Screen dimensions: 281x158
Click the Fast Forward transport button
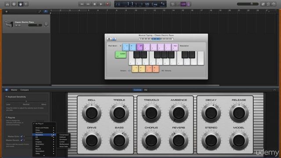click(x=88, y=4)
